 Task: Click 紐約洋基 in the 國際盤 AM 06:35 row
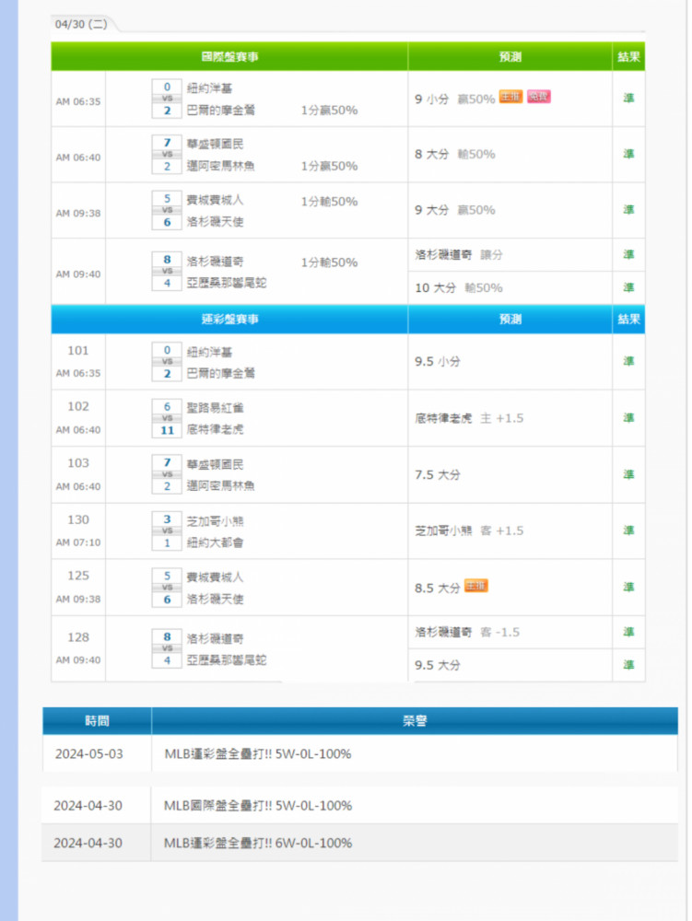tap(209, 88)
